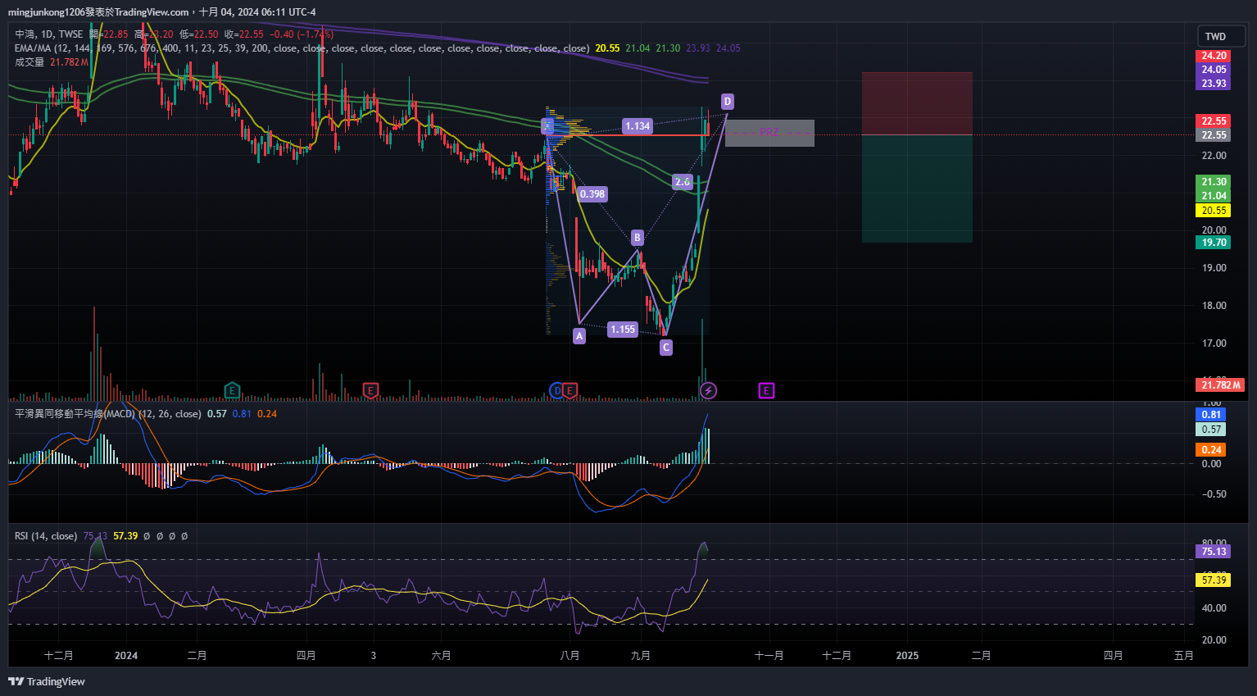Click the yellow 57.39 RSI label

point(1214,580)
